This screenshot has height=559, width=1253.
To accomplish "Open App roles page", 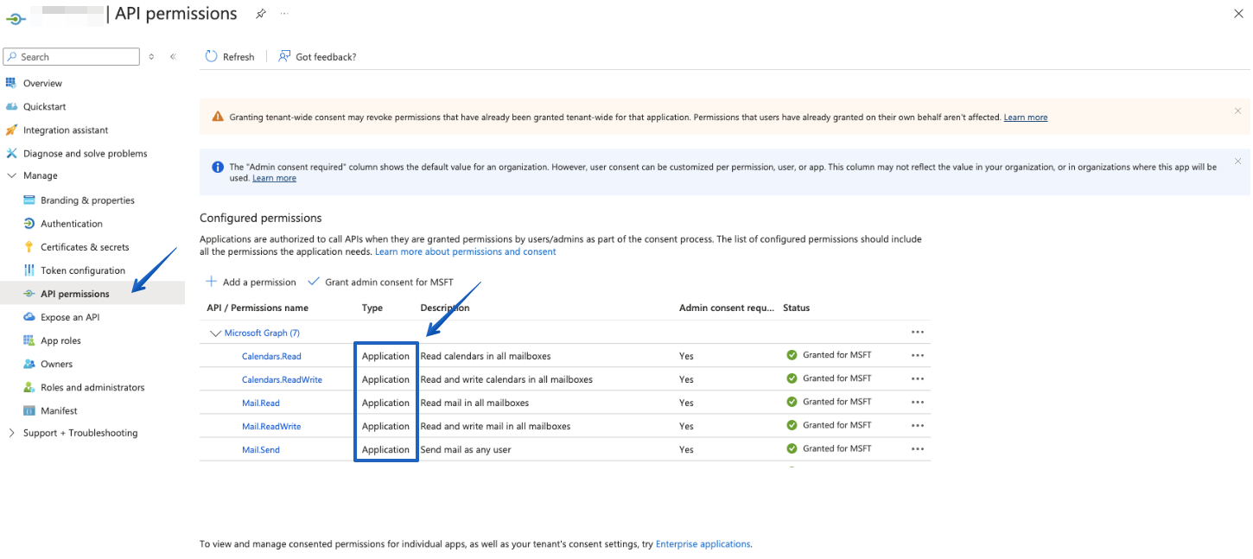I will [x=60, y=340].
